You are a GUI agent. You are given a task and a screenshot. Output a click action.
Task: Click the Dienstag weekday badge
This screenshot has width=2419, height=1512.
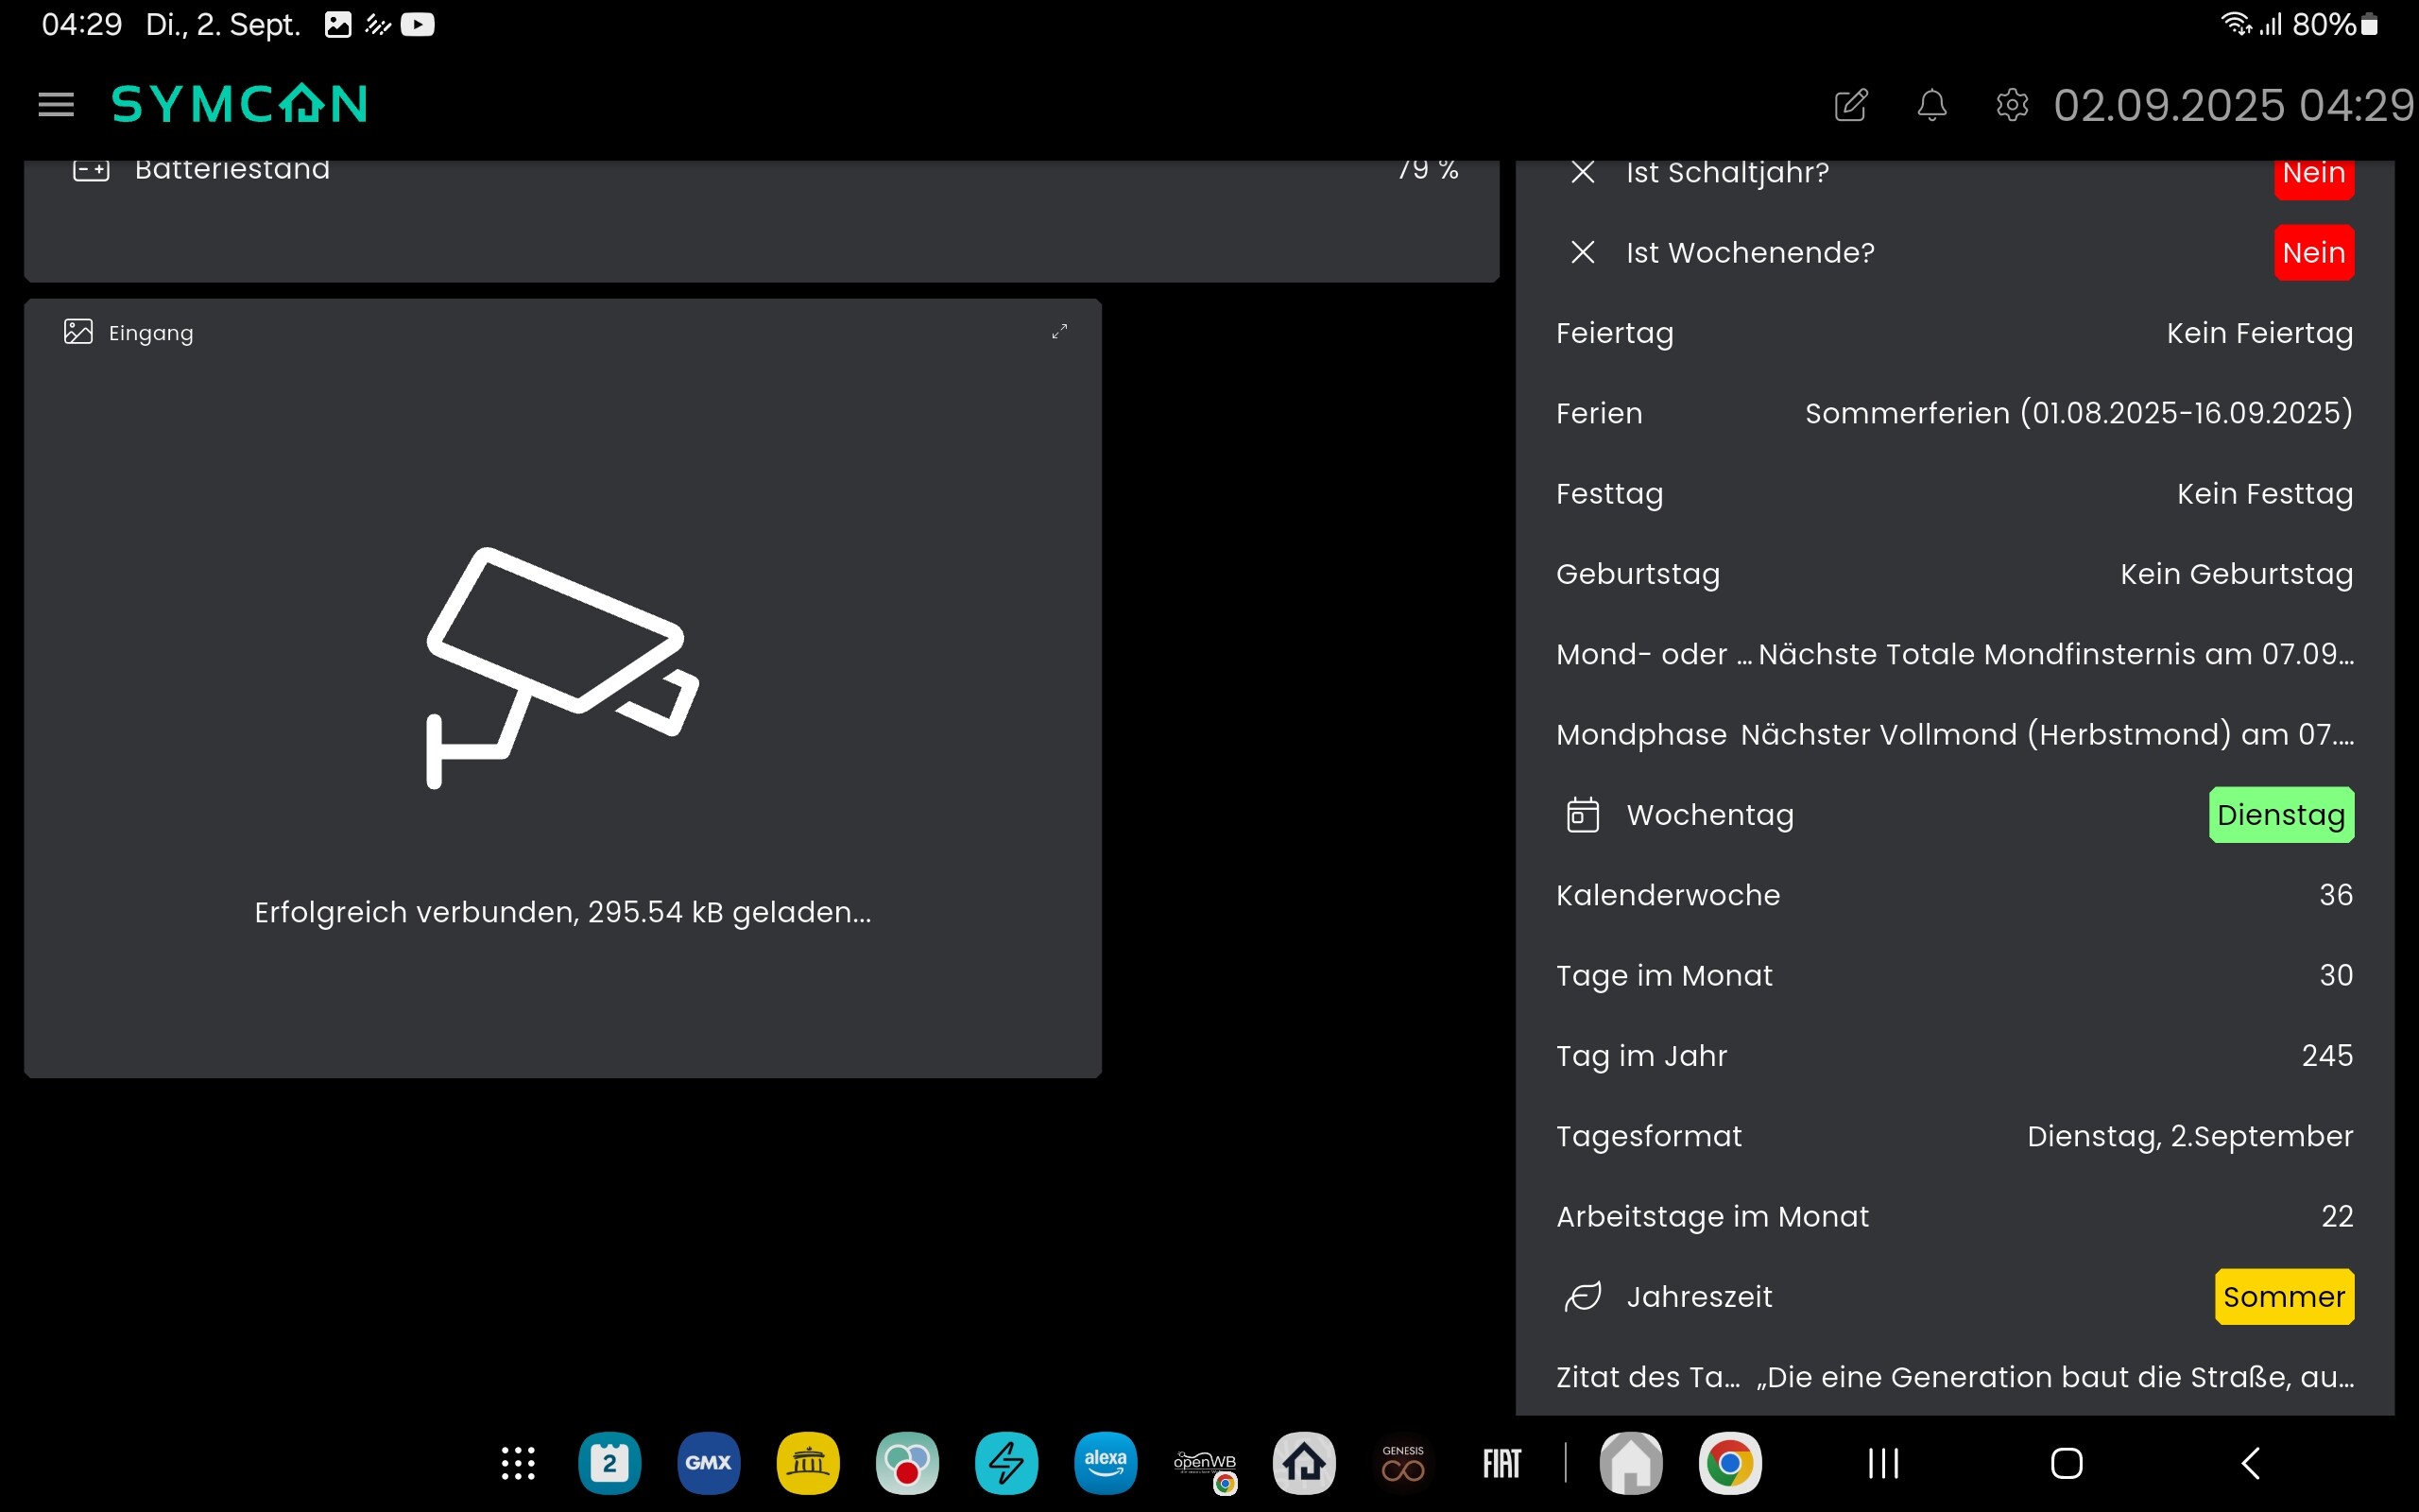tap(2280, 815)
